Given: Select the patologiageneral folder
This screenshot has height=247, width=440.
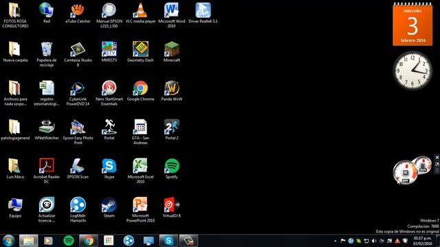Looking at the screenshot, I should [x=15, y=130].
